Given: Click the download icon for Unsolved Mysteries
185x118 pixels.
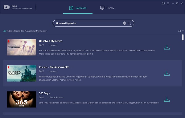Looking at the screenshot, I should coord(167,47).
